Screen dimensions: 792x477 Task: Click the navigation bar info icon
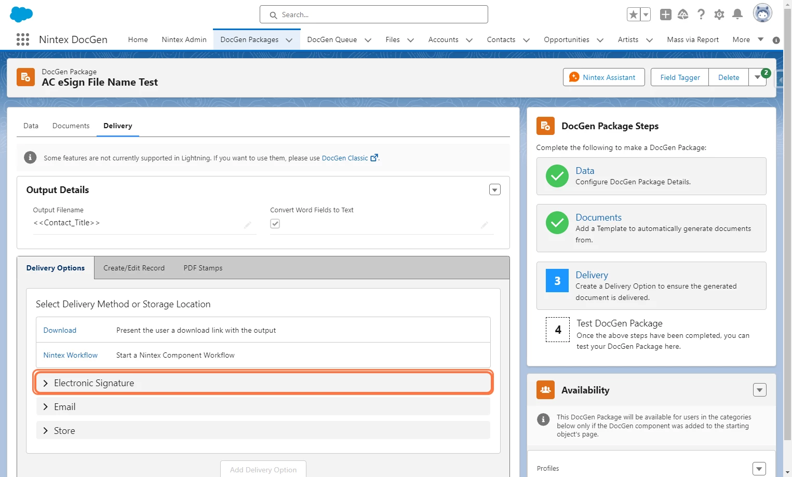776,40
